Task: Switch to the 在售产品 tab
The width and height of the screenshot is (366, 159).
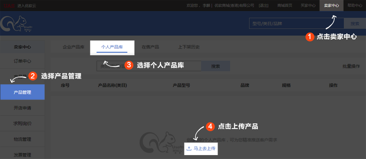Action: coord(150,47)
